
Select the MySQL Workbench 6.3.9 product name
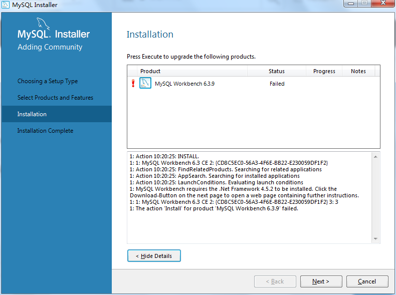click(184, 84)
